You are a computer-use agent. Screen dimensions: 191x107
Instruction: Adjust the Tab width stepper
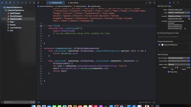tap(178, 67)
